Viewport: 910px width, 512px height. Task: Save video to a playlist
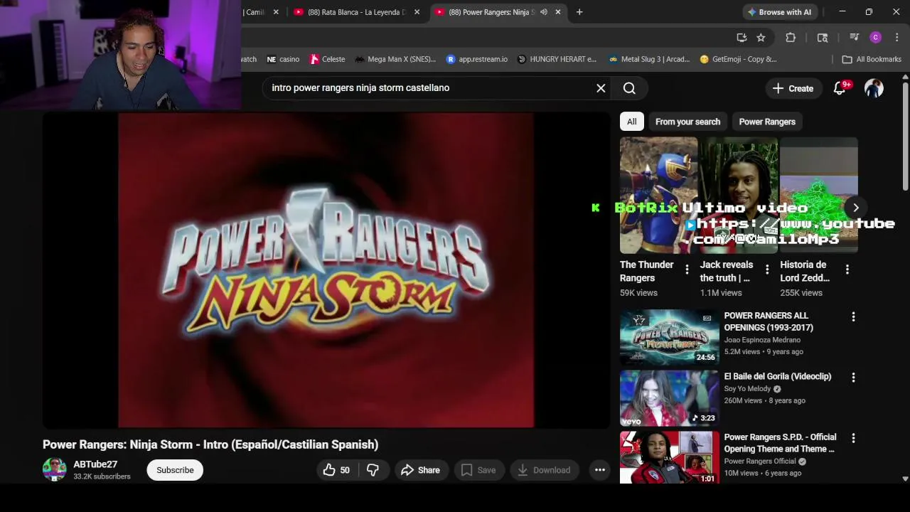tap(478, 470)
